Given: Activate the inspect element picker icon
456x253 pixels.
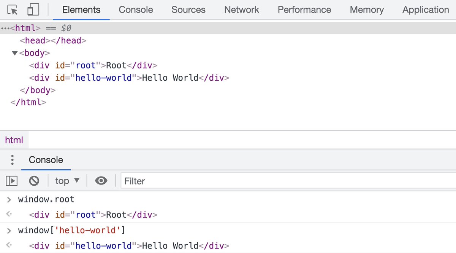Looking at the screenshot, I should (13, 10).
